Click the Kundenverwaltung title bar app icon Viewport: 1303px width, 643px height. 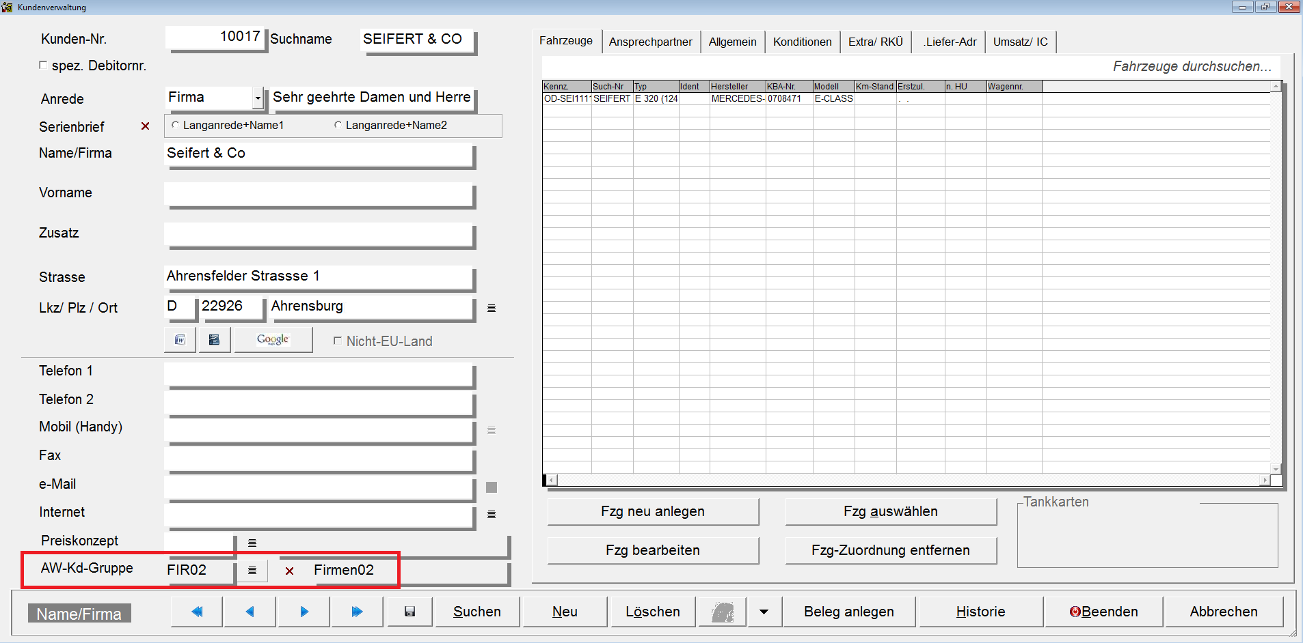(x=7, y=7)
